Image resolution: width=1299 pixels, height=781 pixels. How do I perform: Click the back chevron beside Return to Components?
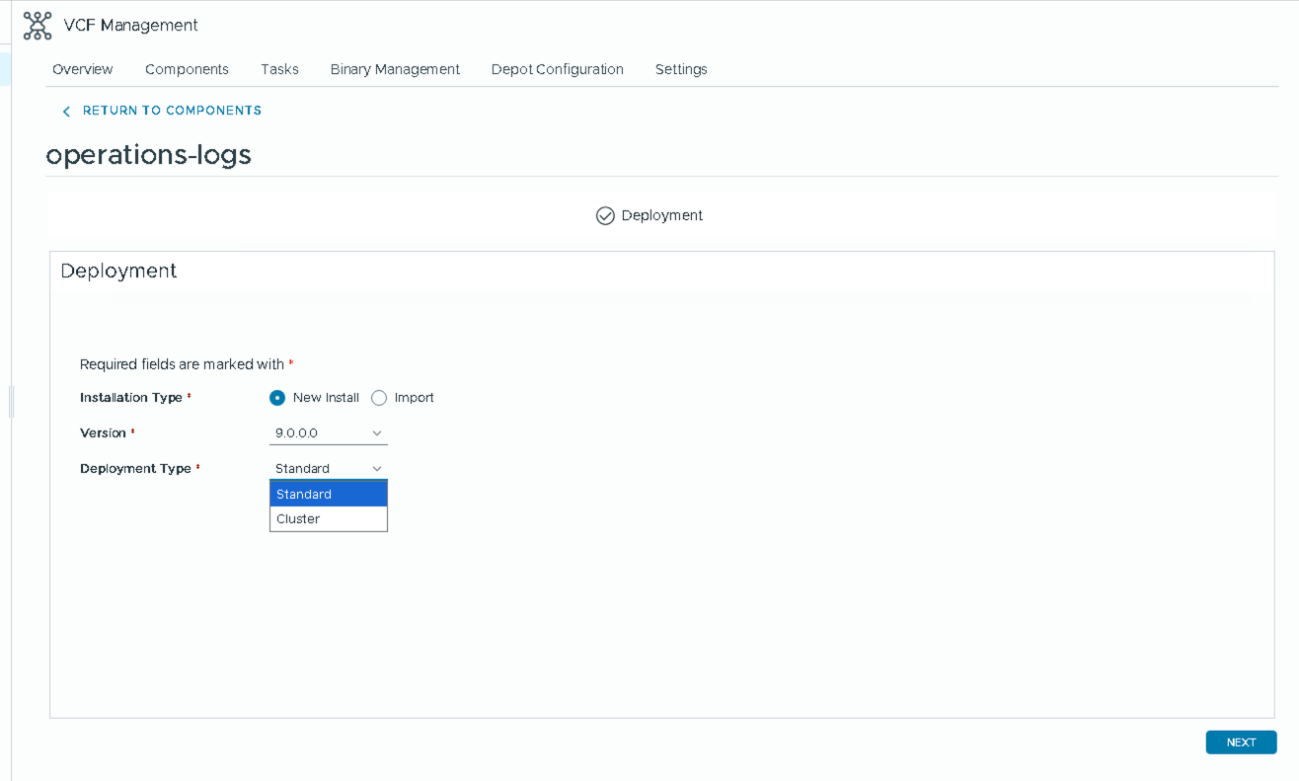[x=66, y=112]
